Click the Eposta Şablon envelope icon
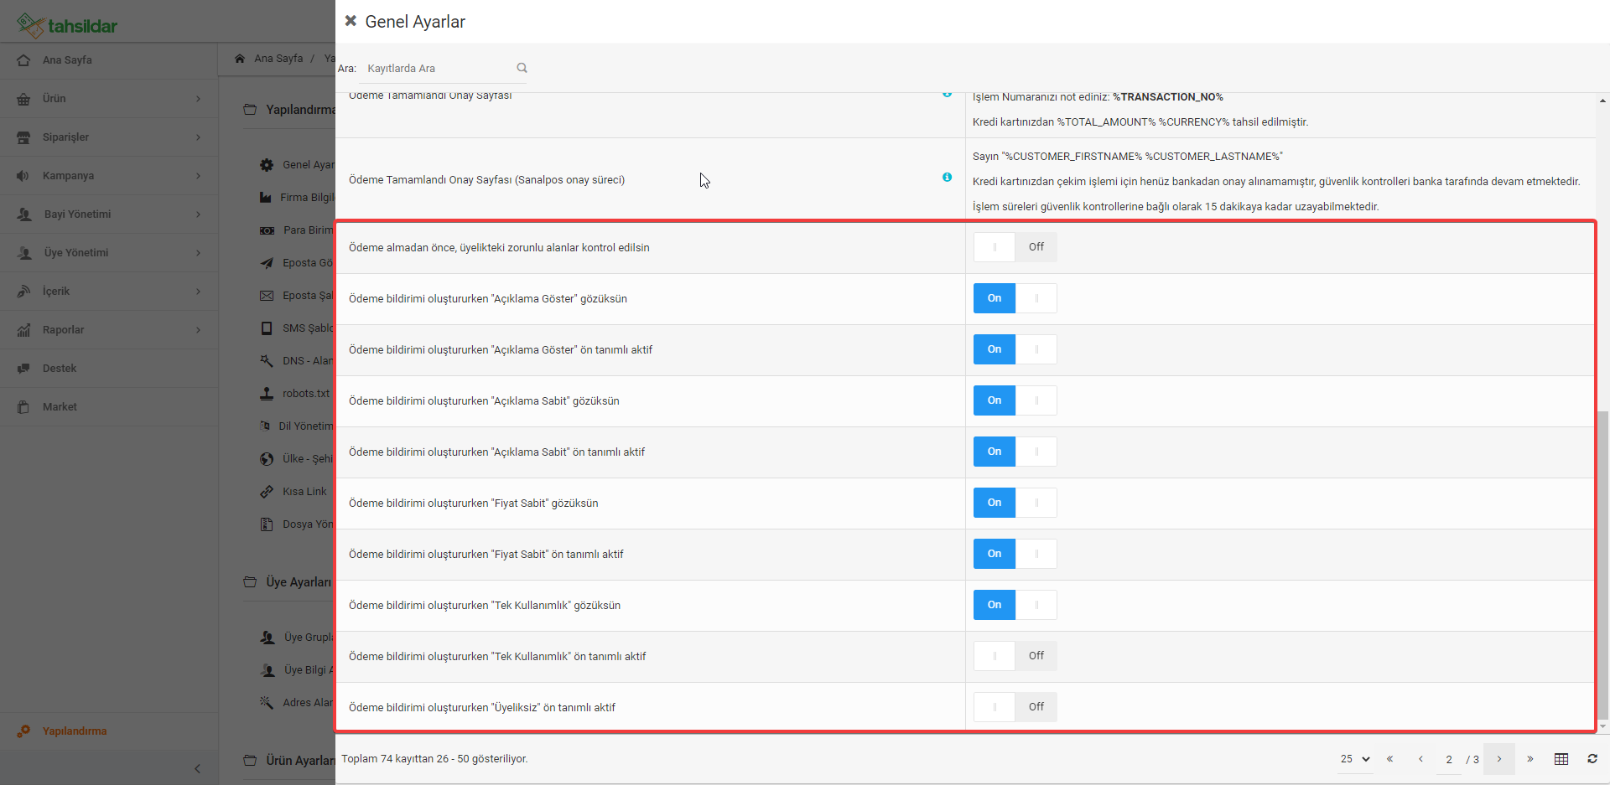Viewport: 1610px width, 785px height. click(x=267, y=296)
